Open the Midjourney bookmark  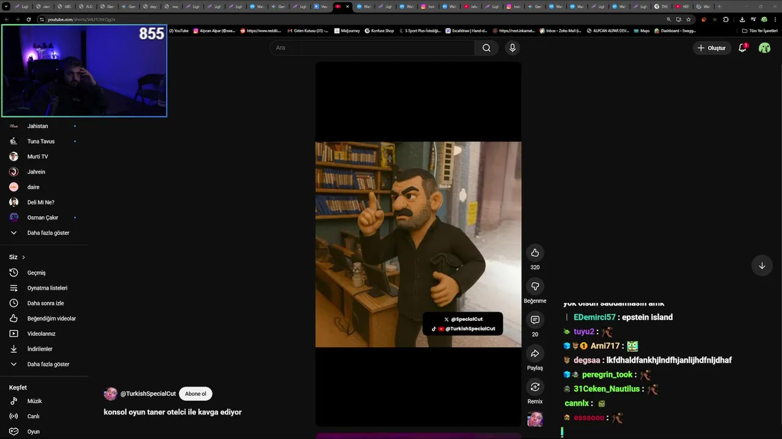(347, 30)
